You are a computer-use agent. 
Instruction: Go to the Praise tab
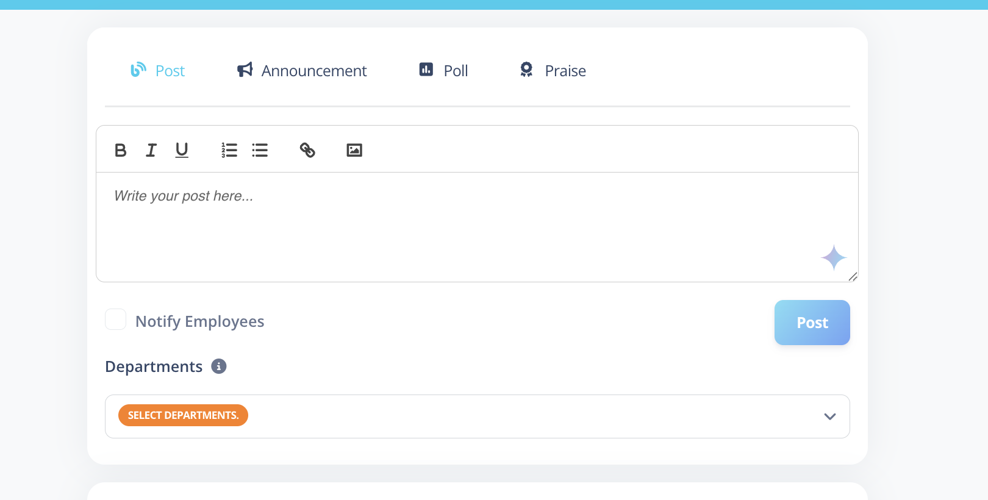coord(553,71)
